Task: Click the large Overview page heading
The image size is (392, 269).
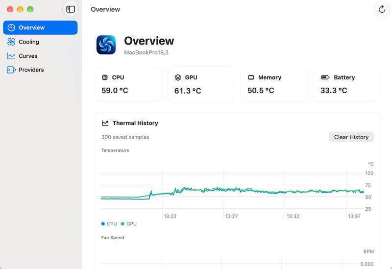Action: [149, 41]
